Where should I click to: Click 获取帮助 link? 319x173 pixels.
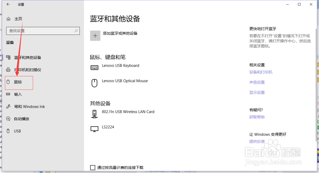257,117
